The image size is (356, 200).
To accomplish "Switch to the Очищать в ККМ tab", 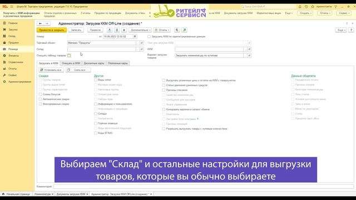I will tap(71, 63).
